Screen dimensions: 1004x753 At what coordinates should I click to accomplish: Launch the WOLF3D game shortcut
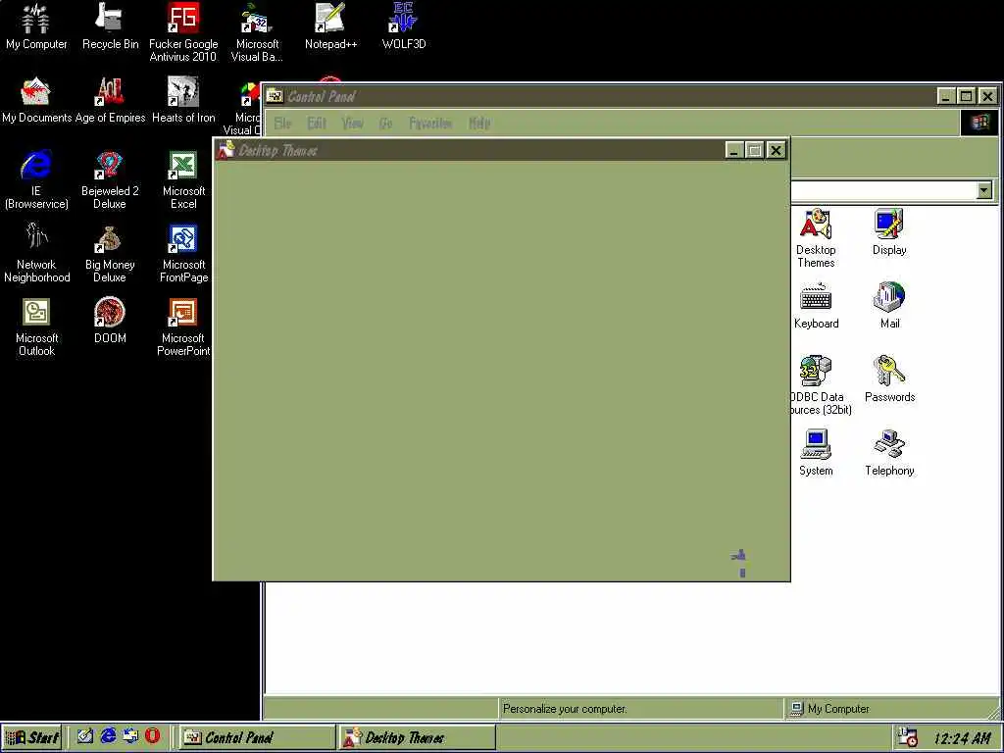click(403, 26)
